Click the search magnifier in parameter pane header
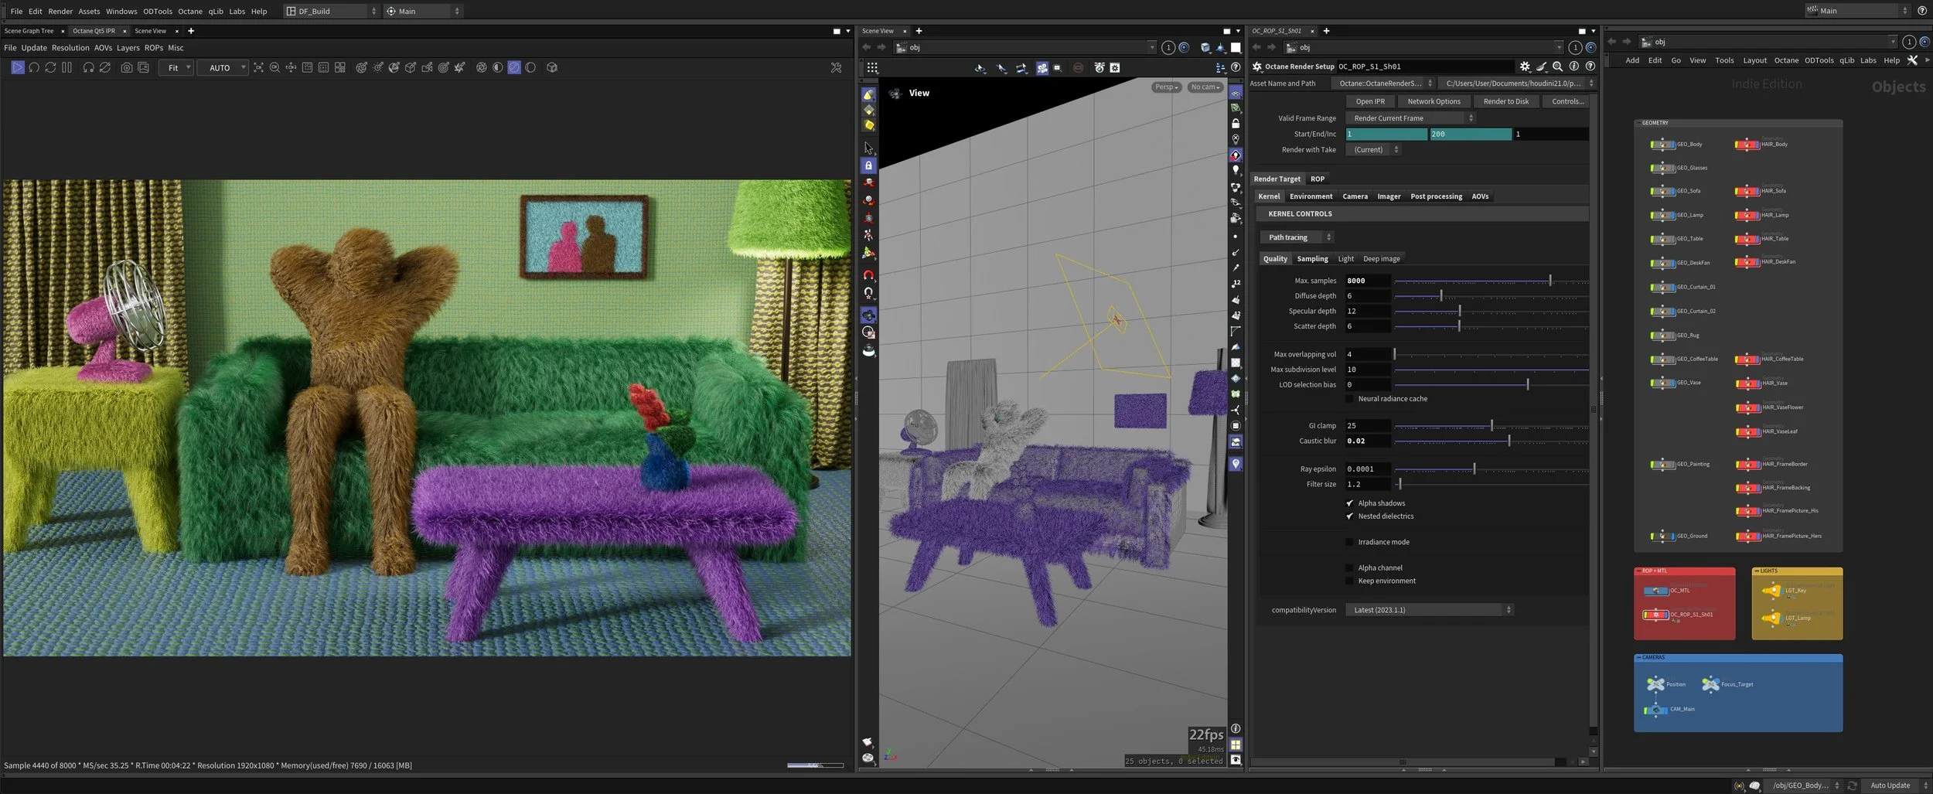The width and height of the screenshot is (1933, 794). coord(1557,66)
